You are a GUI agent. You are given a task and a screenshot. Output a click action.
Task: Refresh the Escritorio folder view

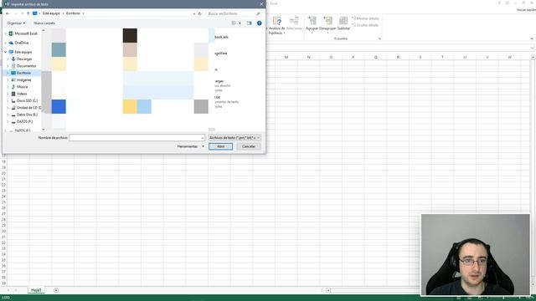[200, 13]
